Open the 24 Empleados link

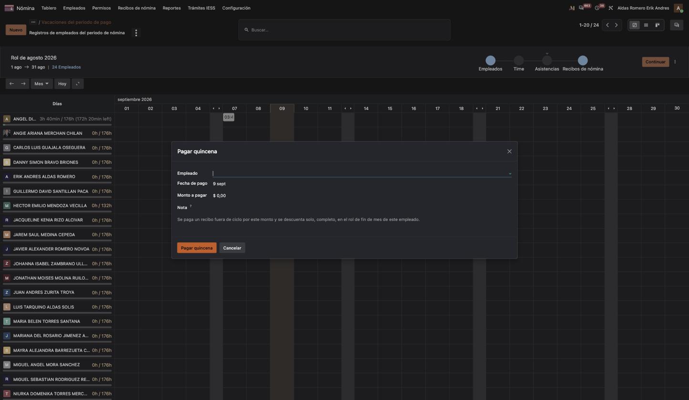66,67
